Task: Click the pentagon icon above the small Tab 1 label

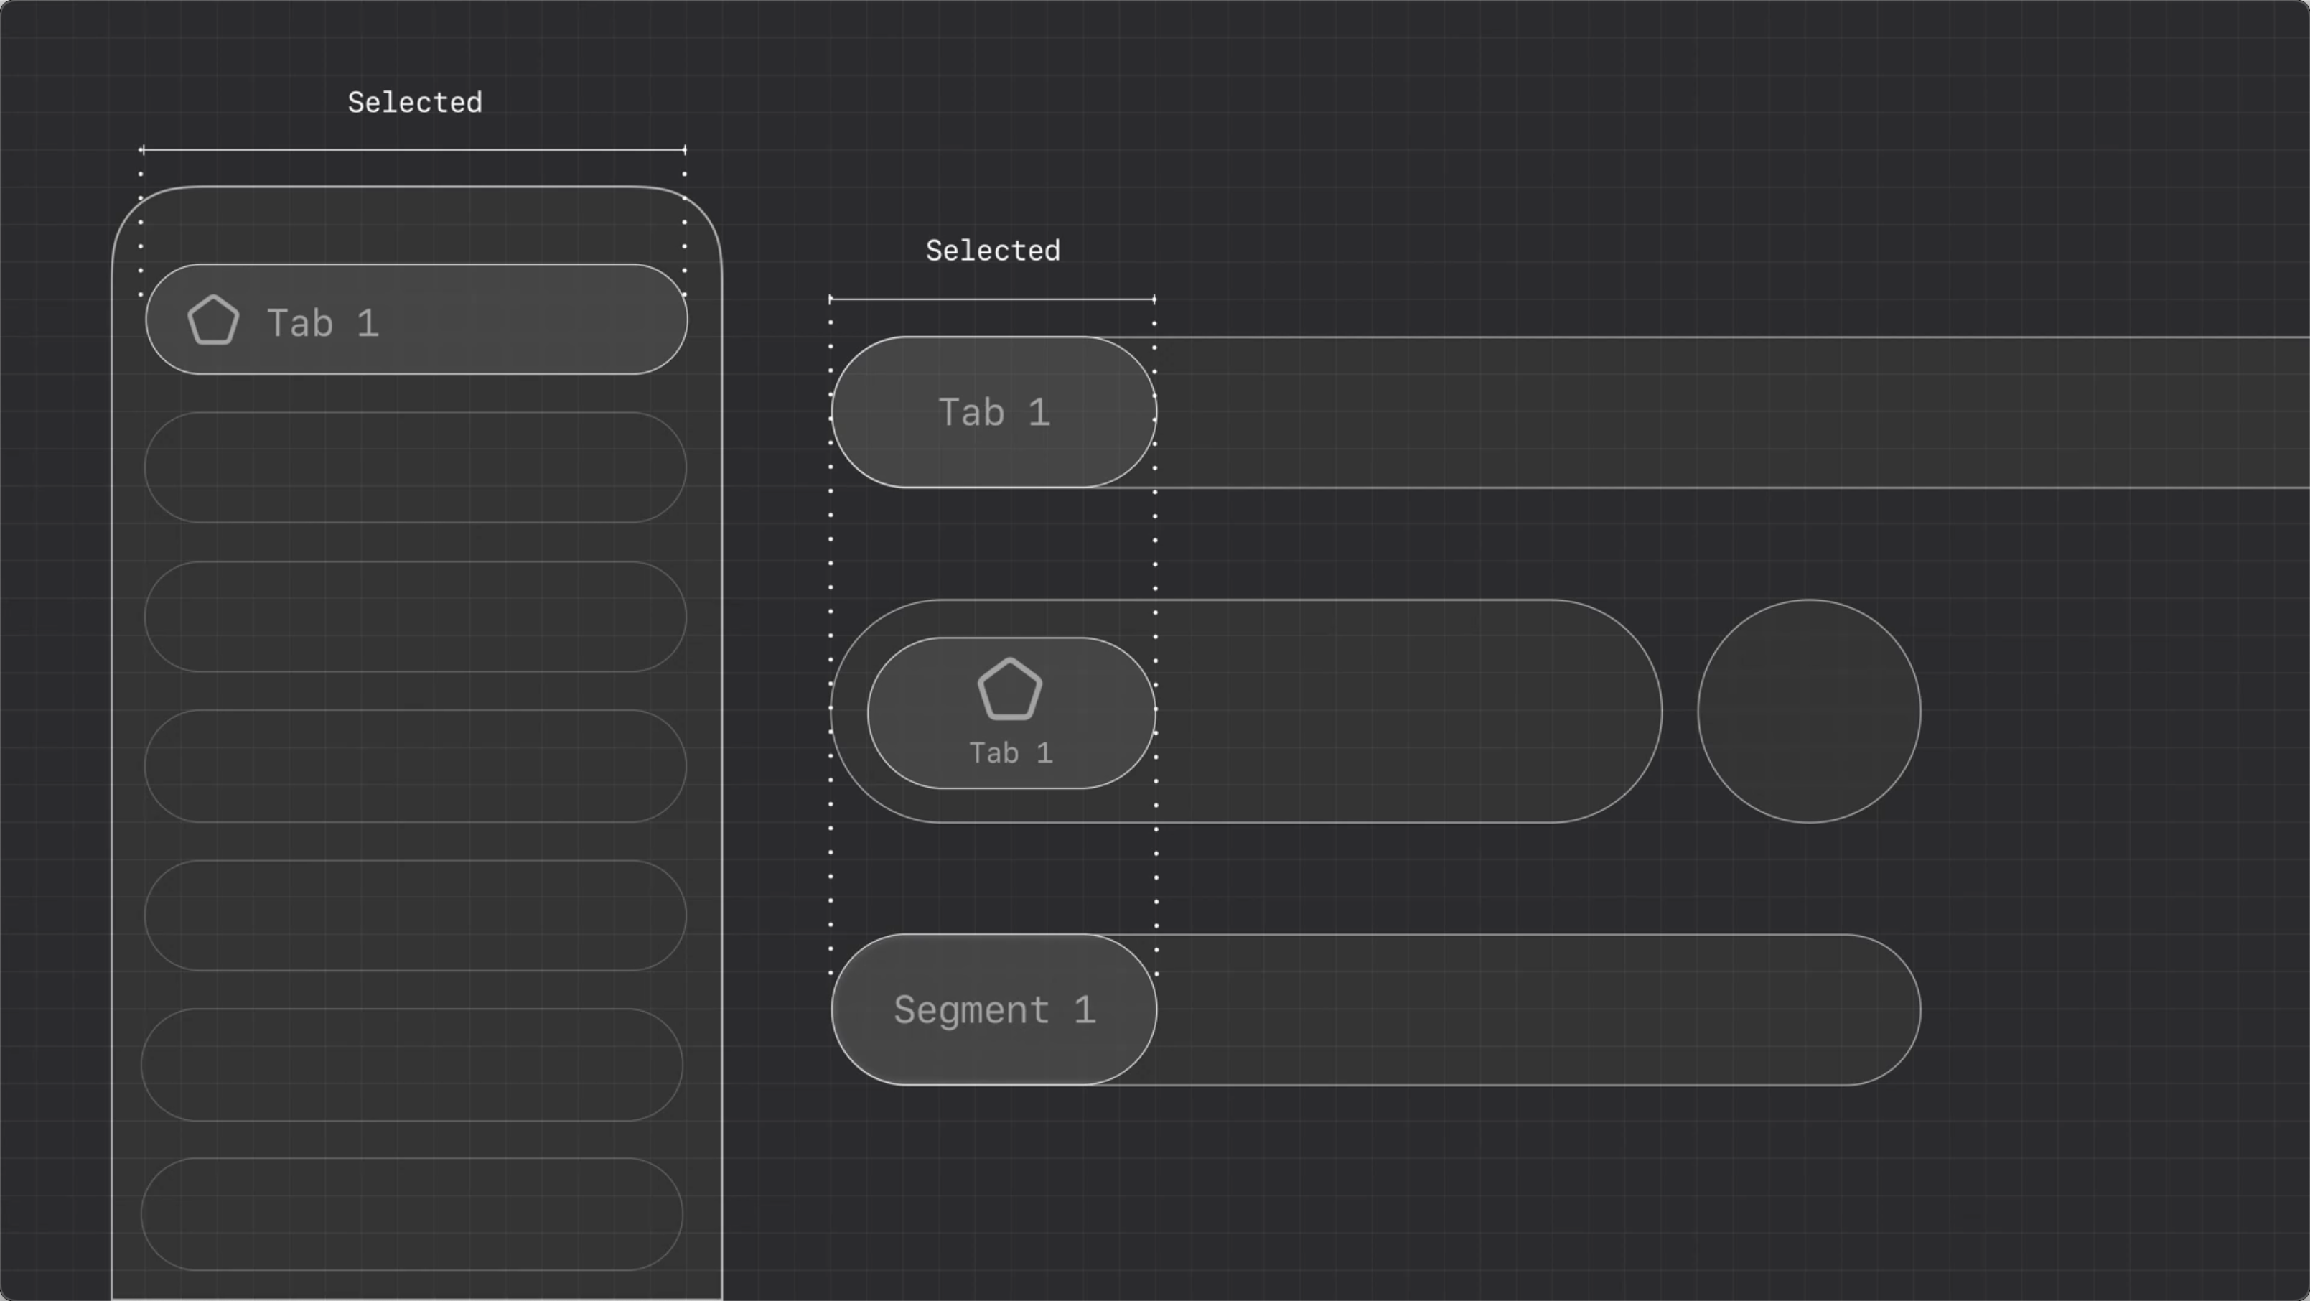Action: [x=1010, y=689]
